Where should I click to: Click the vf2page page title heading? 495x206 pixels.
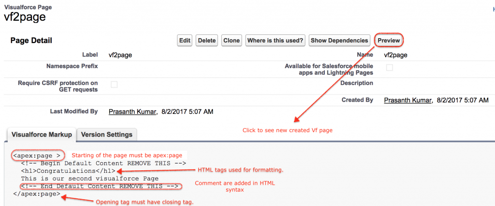coord(25,17)
